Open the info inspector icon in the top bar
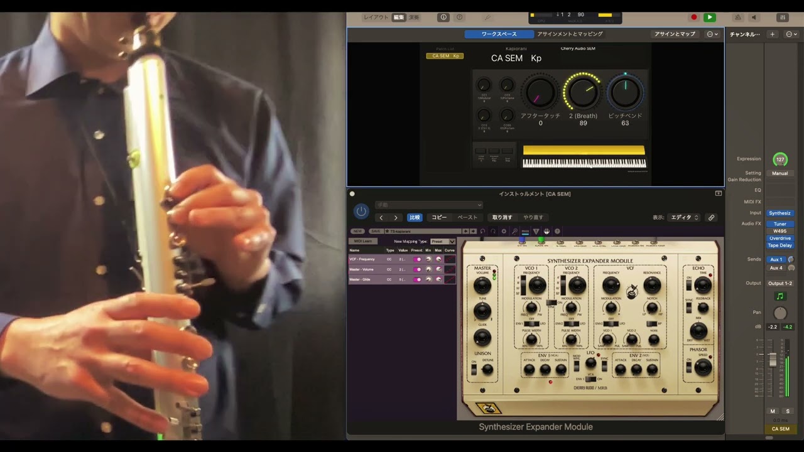 click(443, 18)
